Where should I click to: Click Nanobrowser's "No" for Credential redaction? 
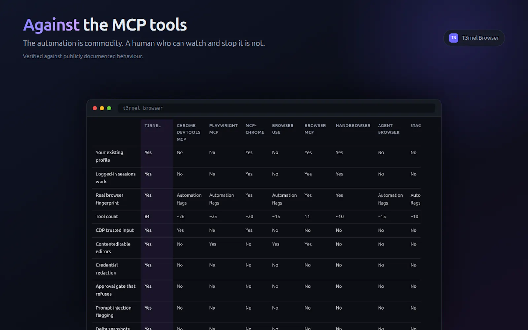pos(339,265)
